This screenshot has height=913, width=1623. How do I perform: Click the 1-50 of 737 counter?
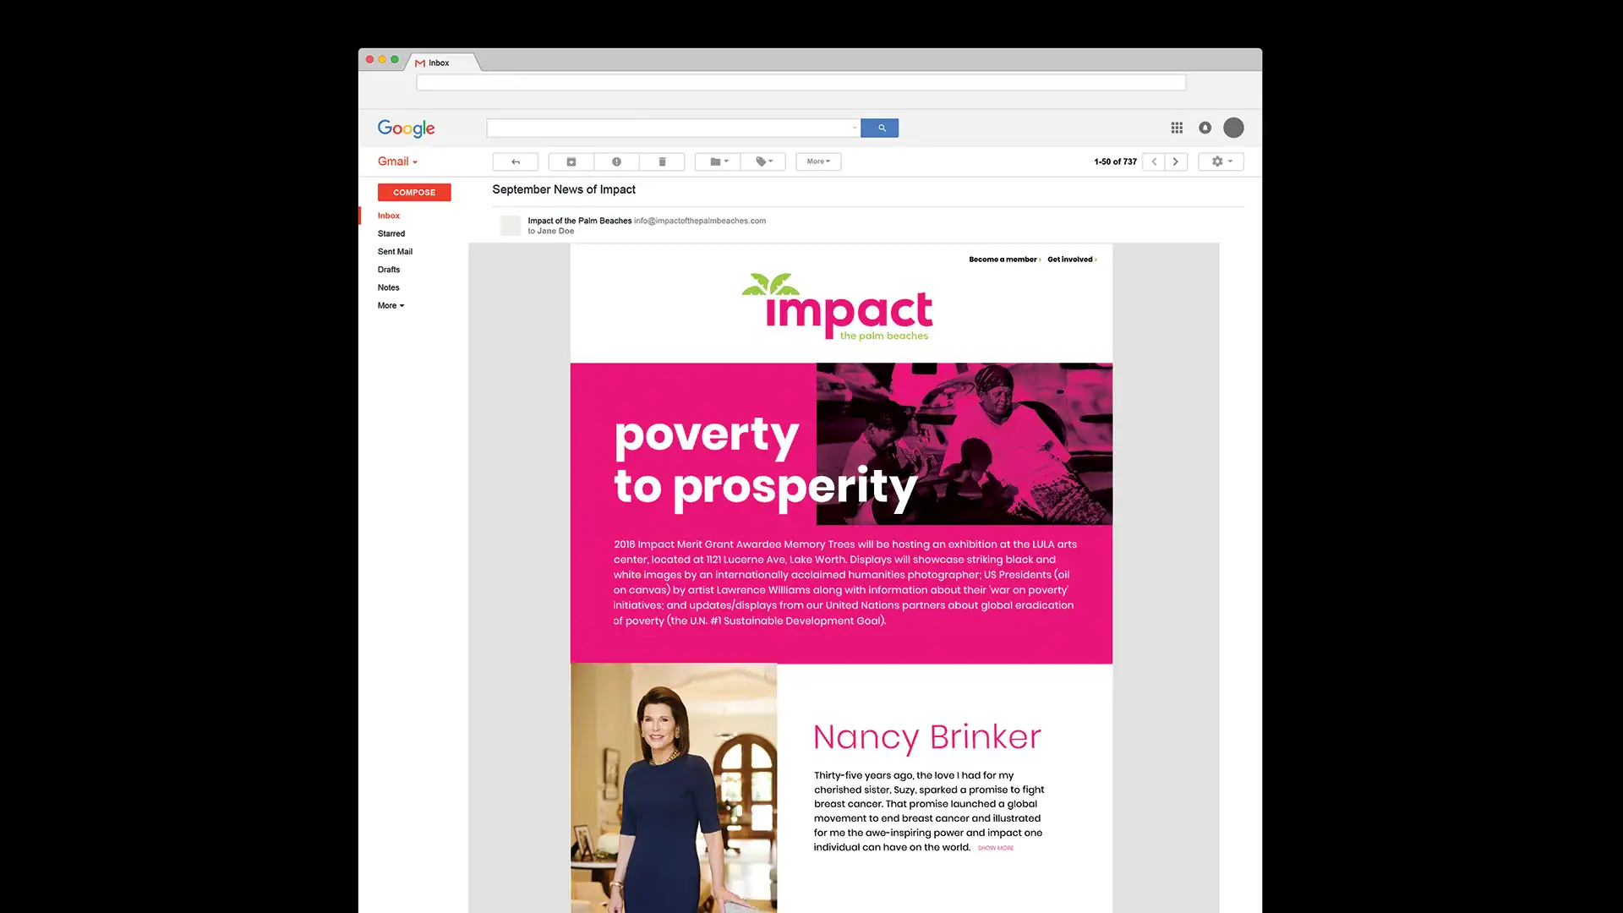(x=1115, y=161)
